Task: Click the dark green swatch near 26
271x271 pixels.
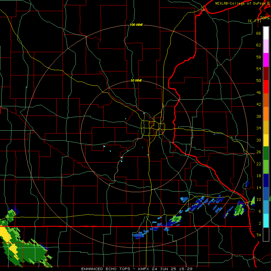Action: point(266,153)
